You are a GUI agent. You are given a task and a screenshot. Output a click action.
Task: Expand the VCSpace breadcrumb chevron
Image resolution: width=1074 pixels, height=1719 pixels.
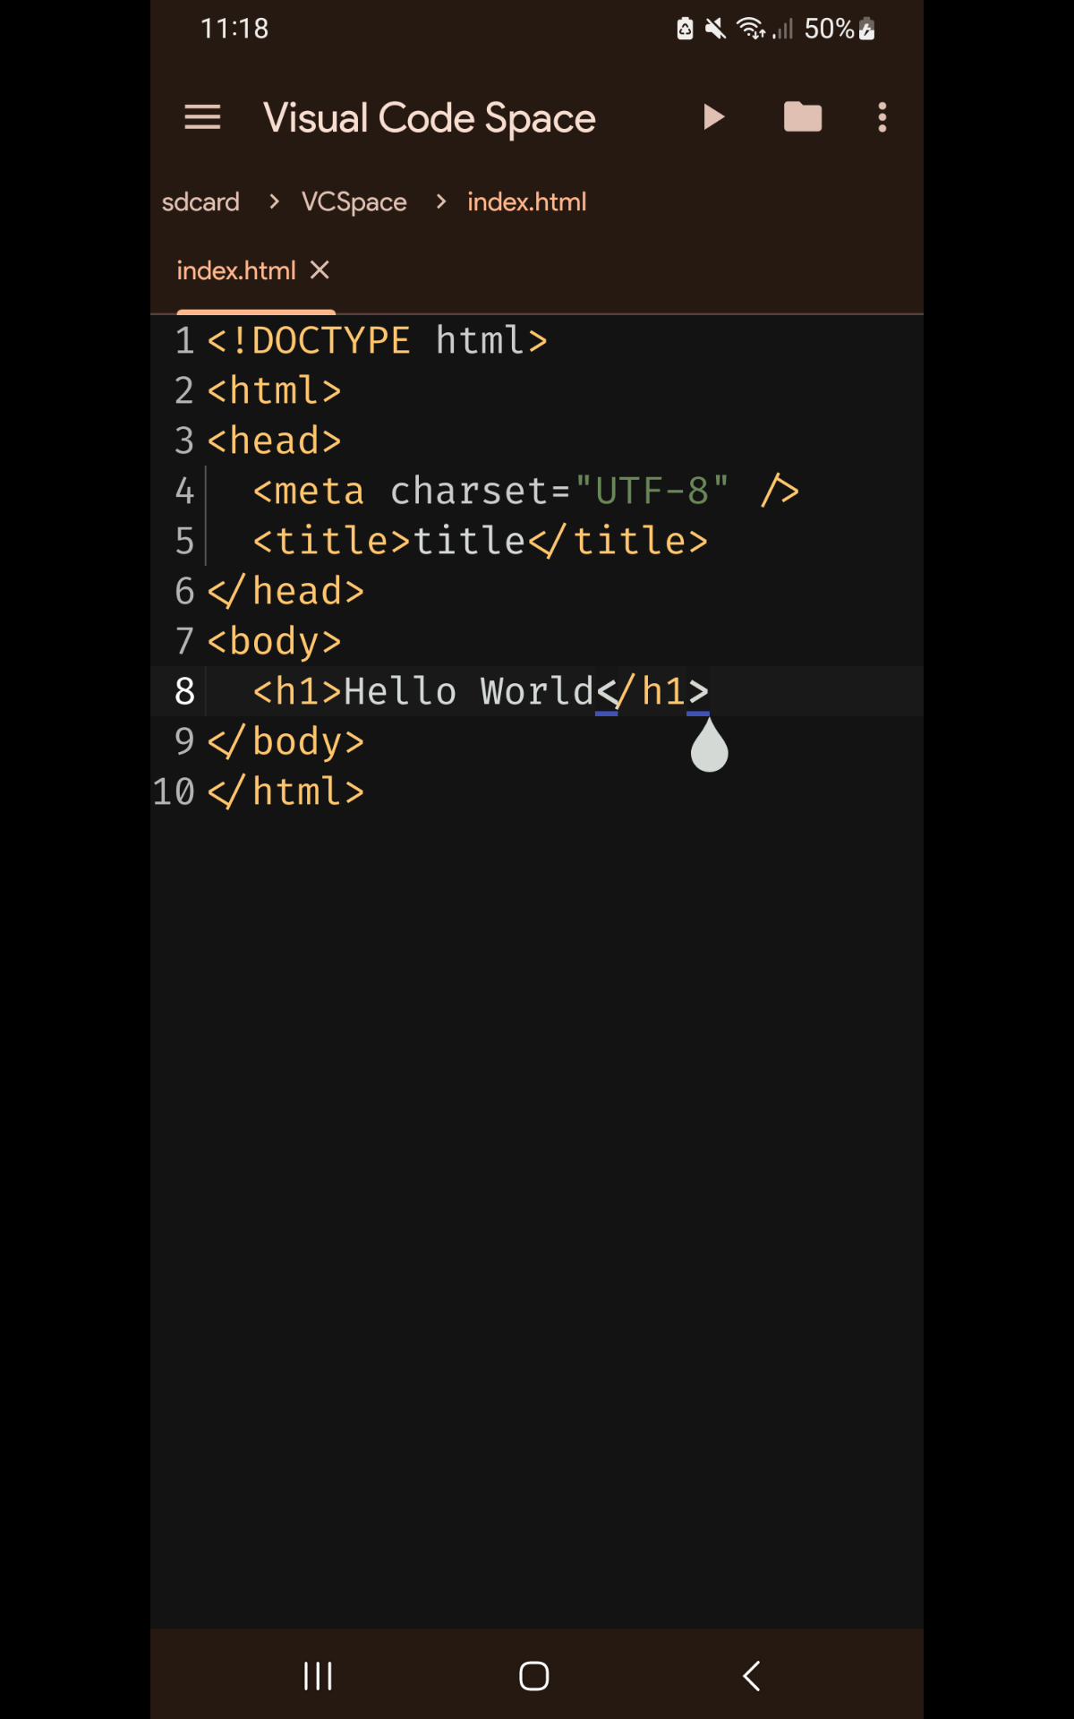439,201
